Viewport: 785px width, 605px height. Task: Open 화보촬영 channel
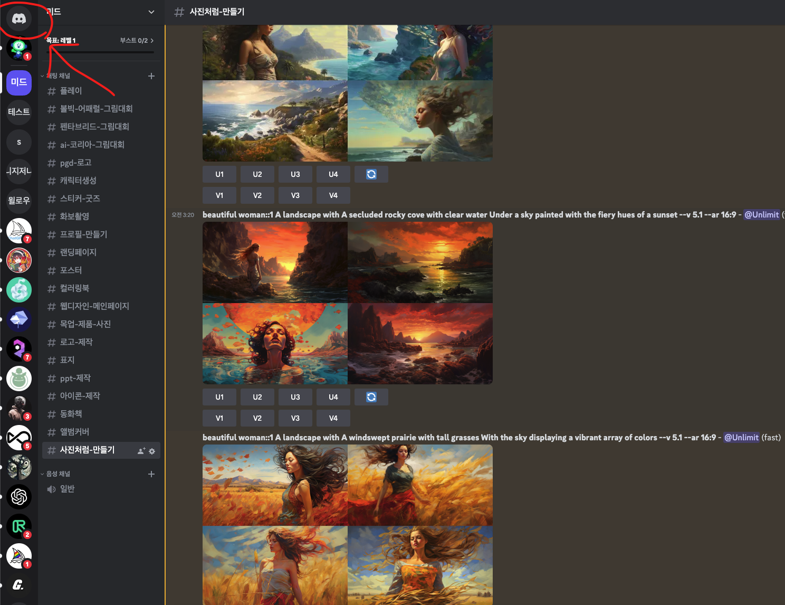101,216
